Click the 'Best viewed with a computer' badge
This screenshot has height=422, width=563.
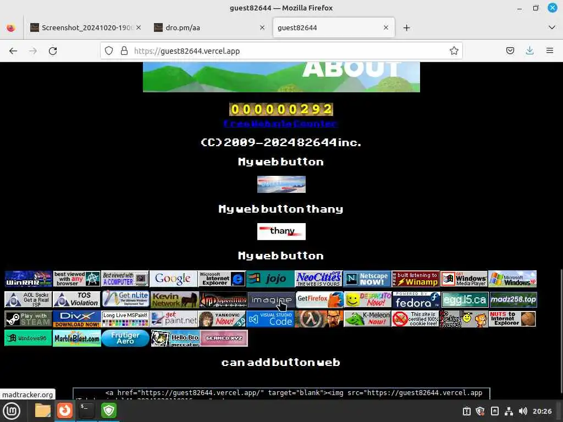[x=125, y=279]
